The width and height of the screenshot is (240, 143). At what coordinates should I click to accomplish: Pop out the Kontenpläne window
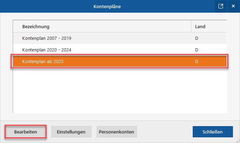point(221,6)
